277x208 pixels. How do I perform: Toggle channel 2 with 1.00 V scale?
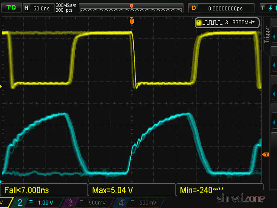[38, 202]
